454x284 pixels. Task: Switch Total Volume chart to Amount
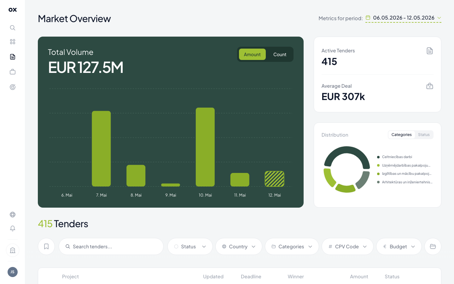(252, 54)
